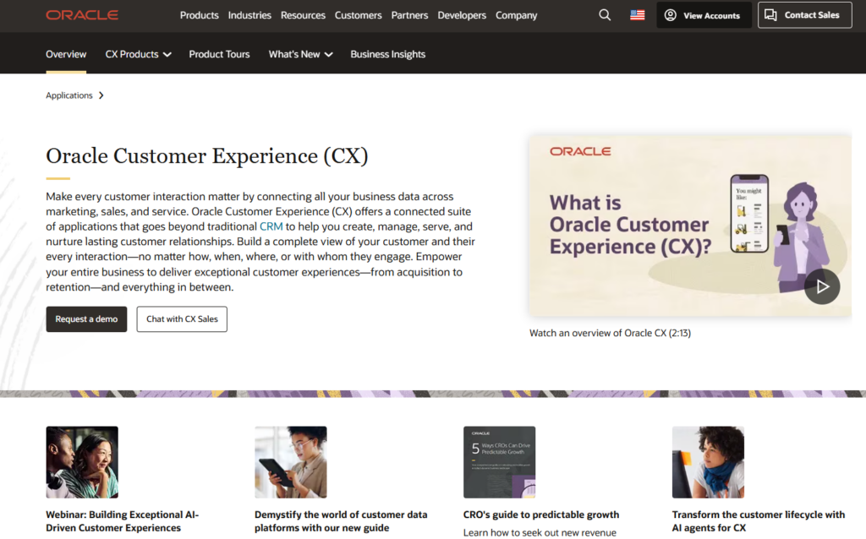Click the search magnifier icon

pyautogui.click(x=605, y=15)
